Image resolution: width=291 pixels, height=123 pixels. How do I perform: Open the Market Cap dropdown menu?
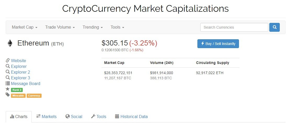[25, 27]
